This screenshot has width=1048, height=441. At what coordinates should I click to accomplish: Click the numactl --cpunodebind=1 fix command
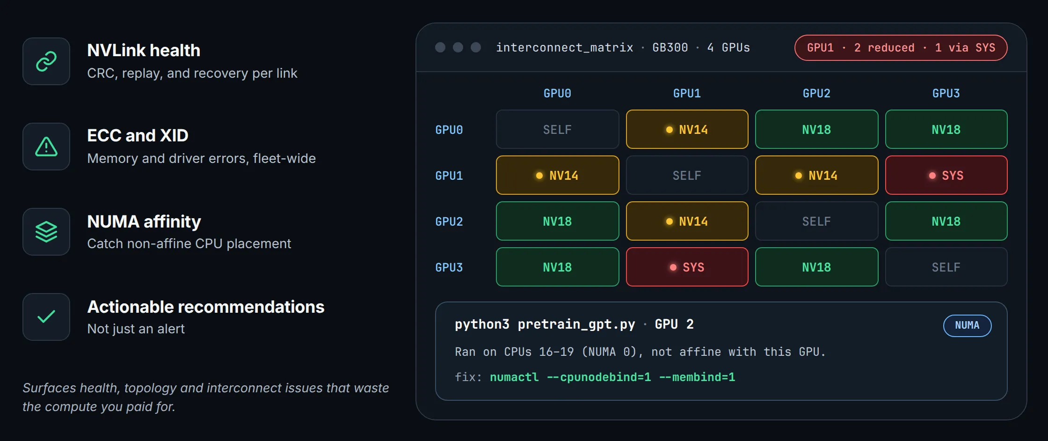(x=612, y=377)
